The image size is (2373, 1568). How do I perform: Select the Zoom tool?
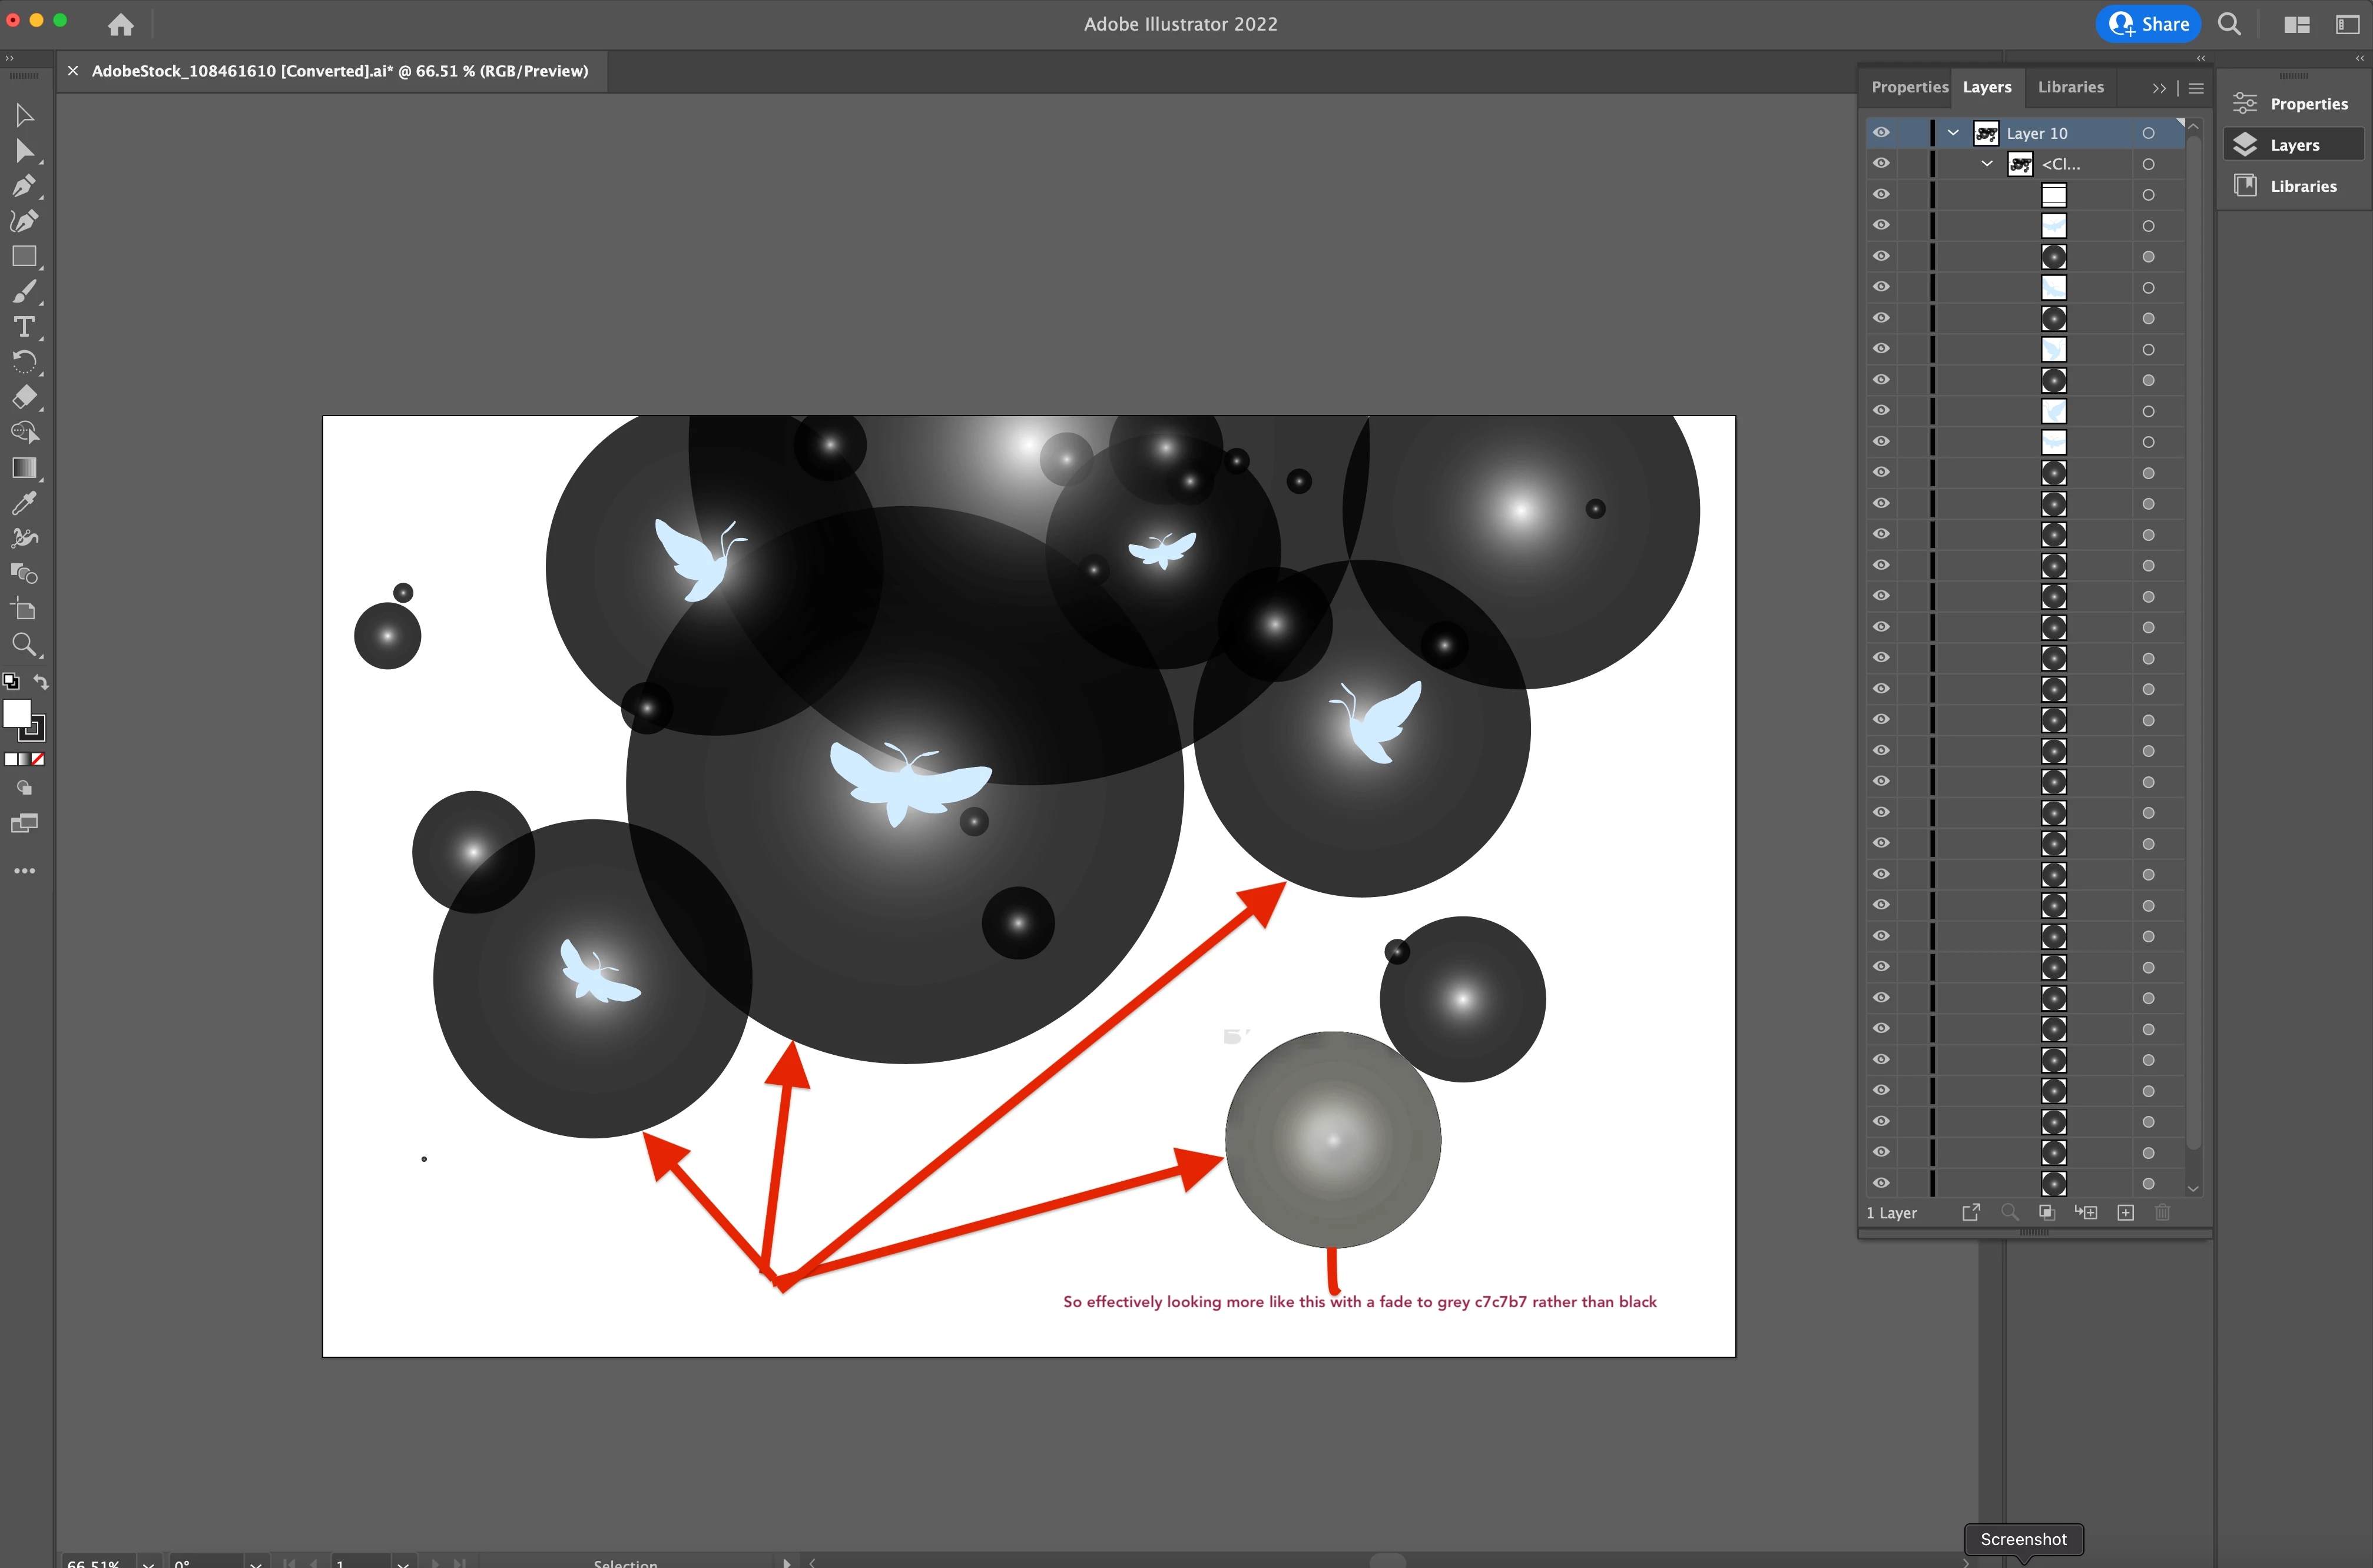24,645
